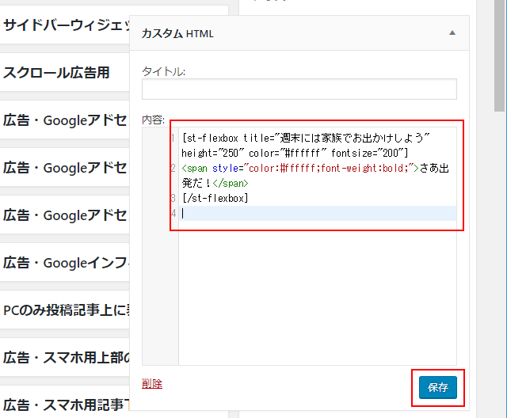This screenshot has width=507, height=418.
Task: Click the [/st-flexbox] closing shortcode line
Action: point(215,198)
